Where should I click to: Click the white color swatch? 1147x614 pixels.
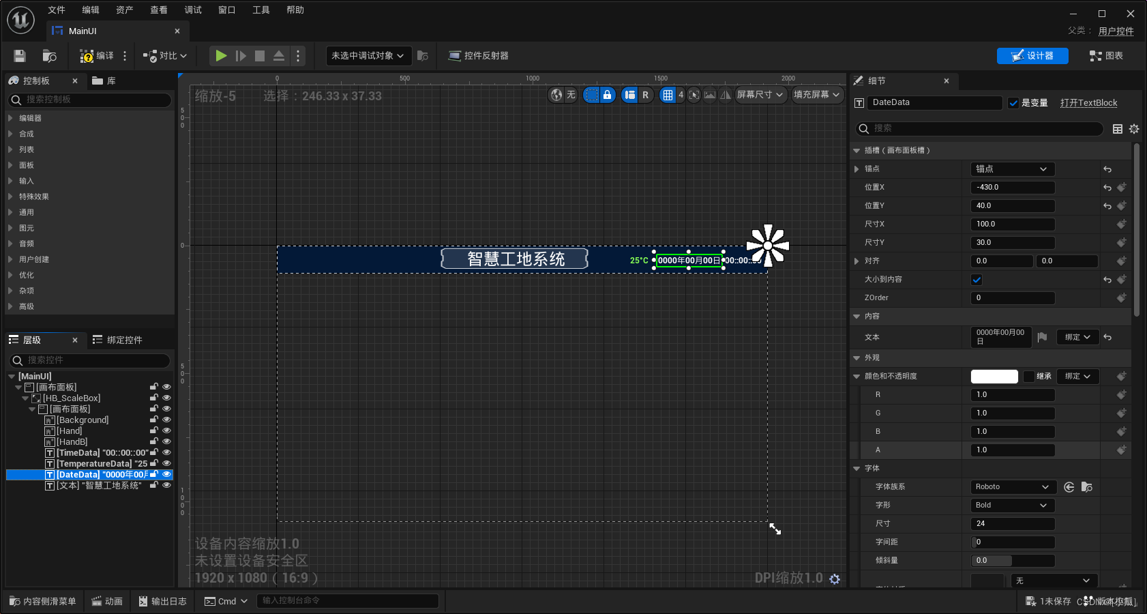coord(994,377)
